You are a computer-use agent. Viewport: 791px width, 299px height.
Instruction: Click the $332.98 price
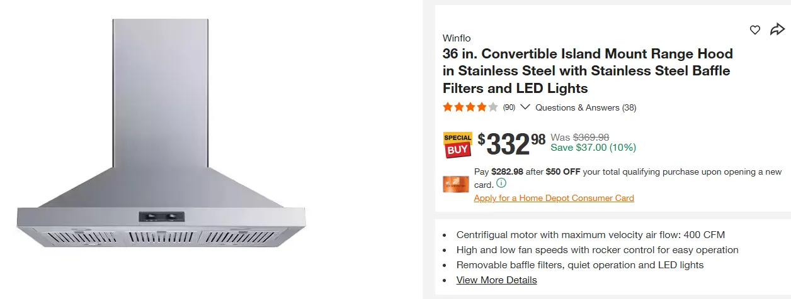(x=511, y=144)
